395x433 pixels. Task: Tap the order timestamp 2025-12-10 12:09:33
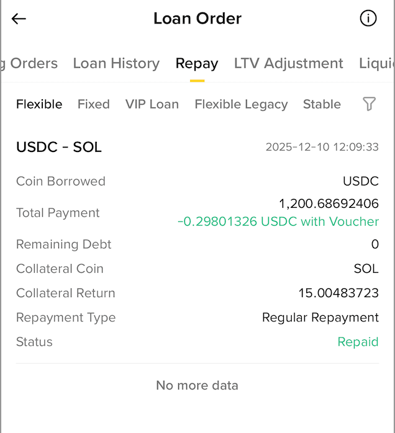tap(322, 147)
